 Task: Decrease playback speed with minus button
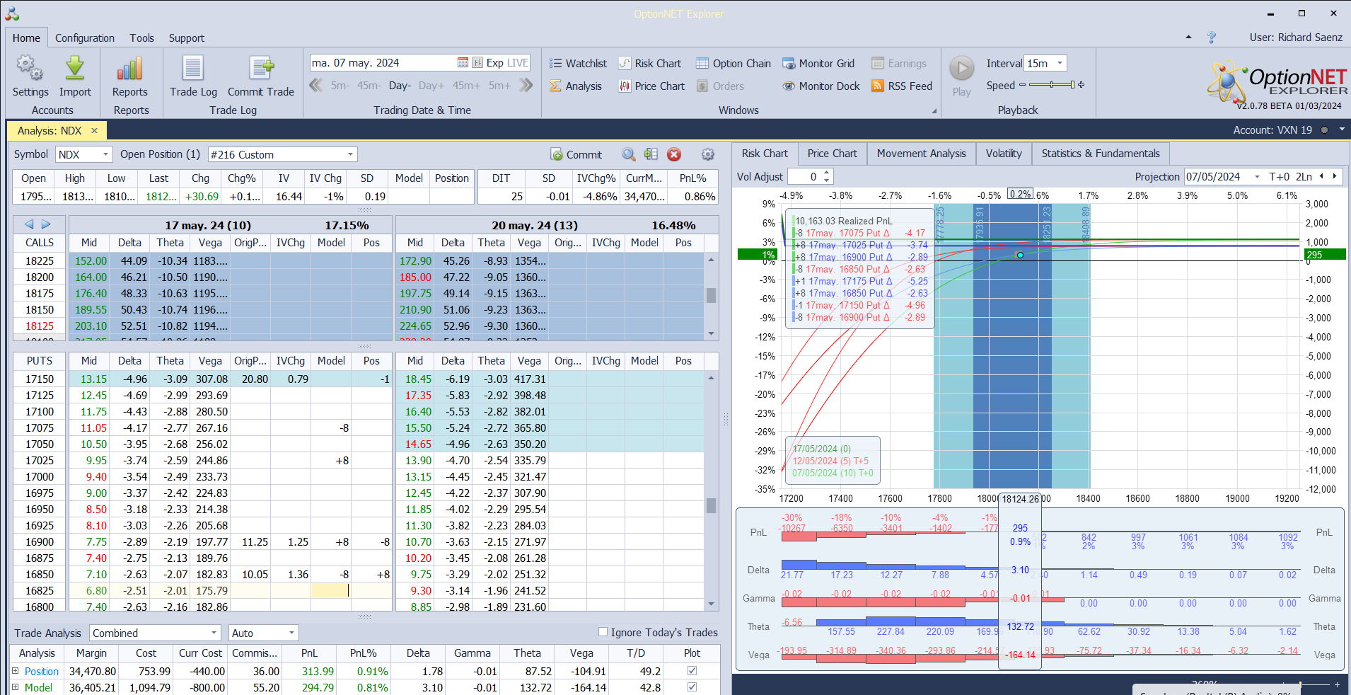[x=1022, y=85]
